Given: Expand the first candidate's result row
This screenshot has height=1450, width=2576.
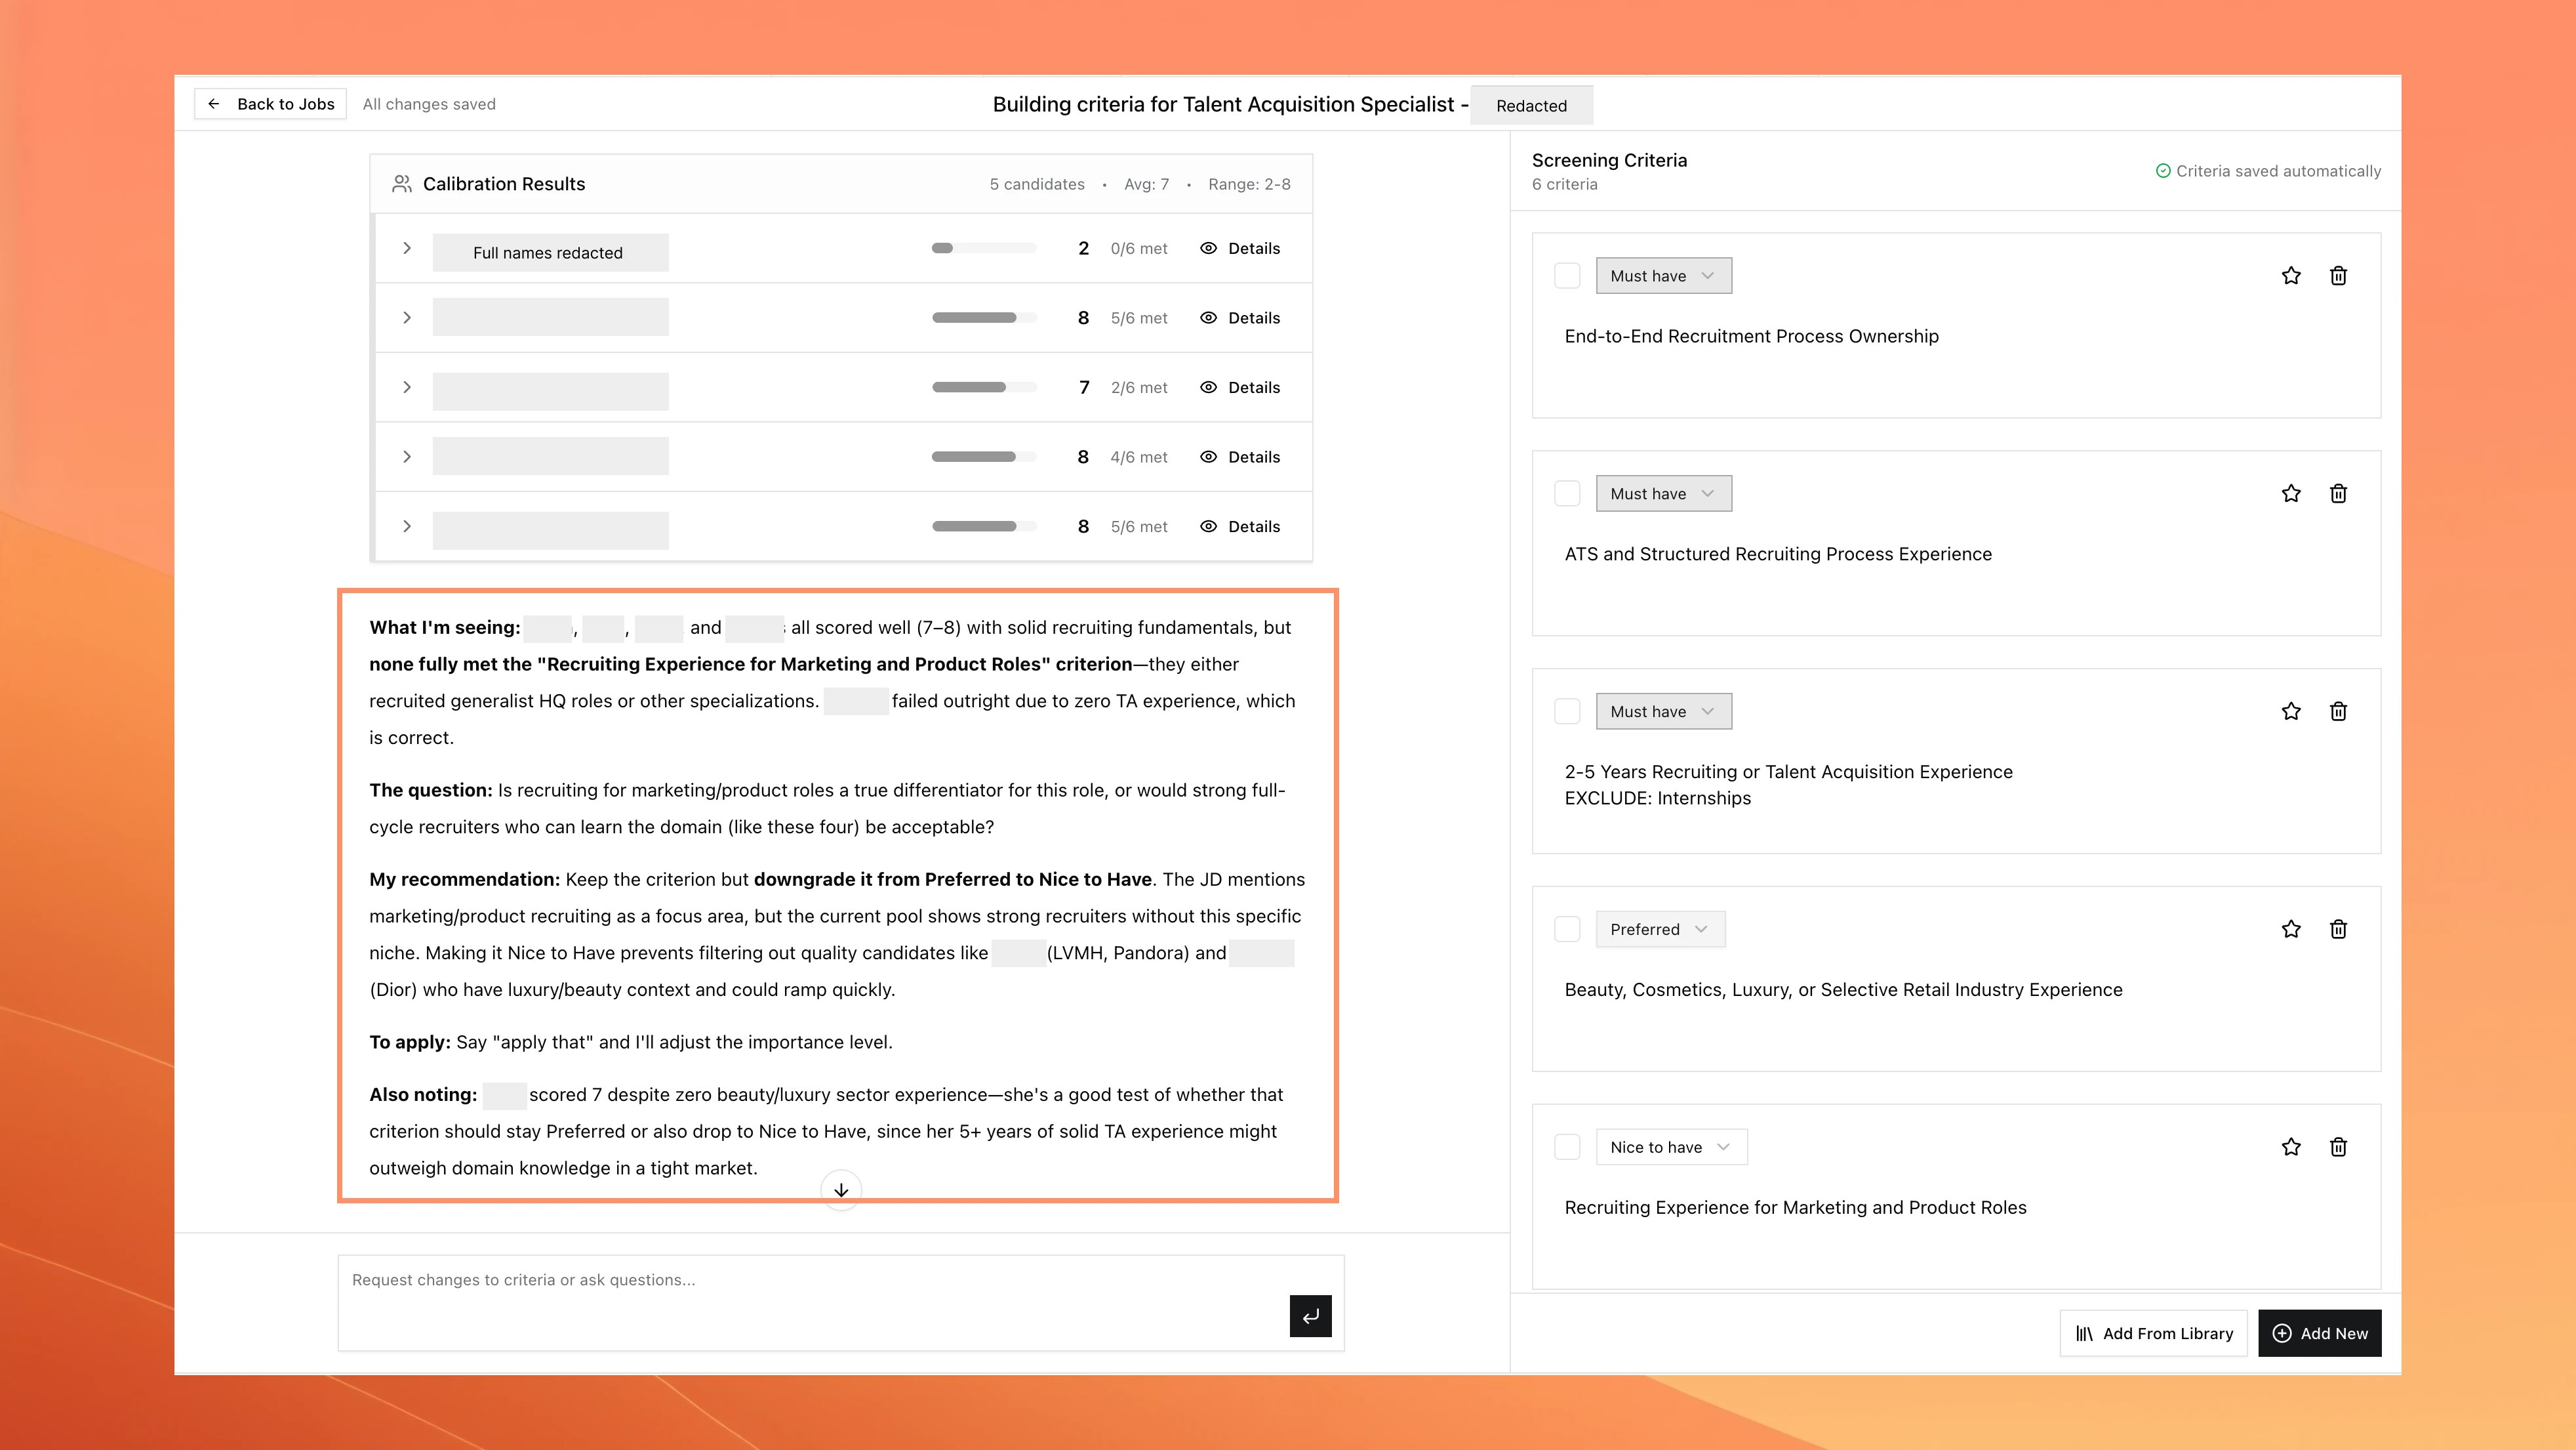Looking at the screenshot, I should (x=406, y=248).
